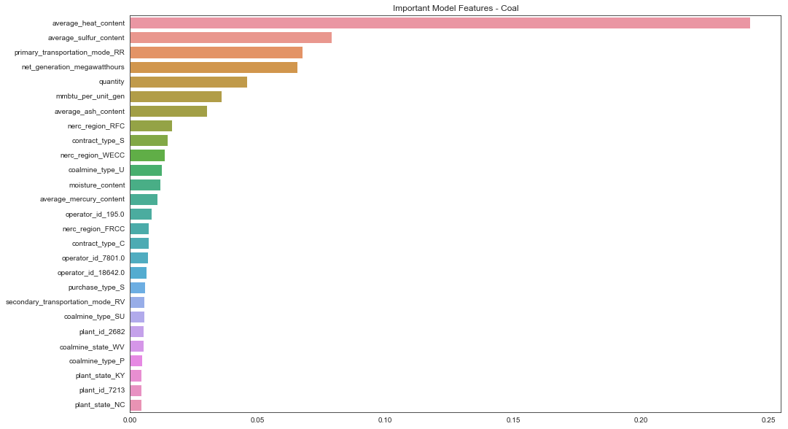Select the plant_state_KY label

pyautogui.click(x=100, y=376)
